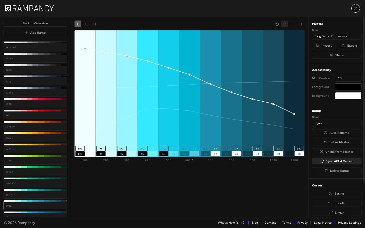The height and width of the screenshot is (228, 365).
Task: Select the Rose ramp
Action: point(35,103)
